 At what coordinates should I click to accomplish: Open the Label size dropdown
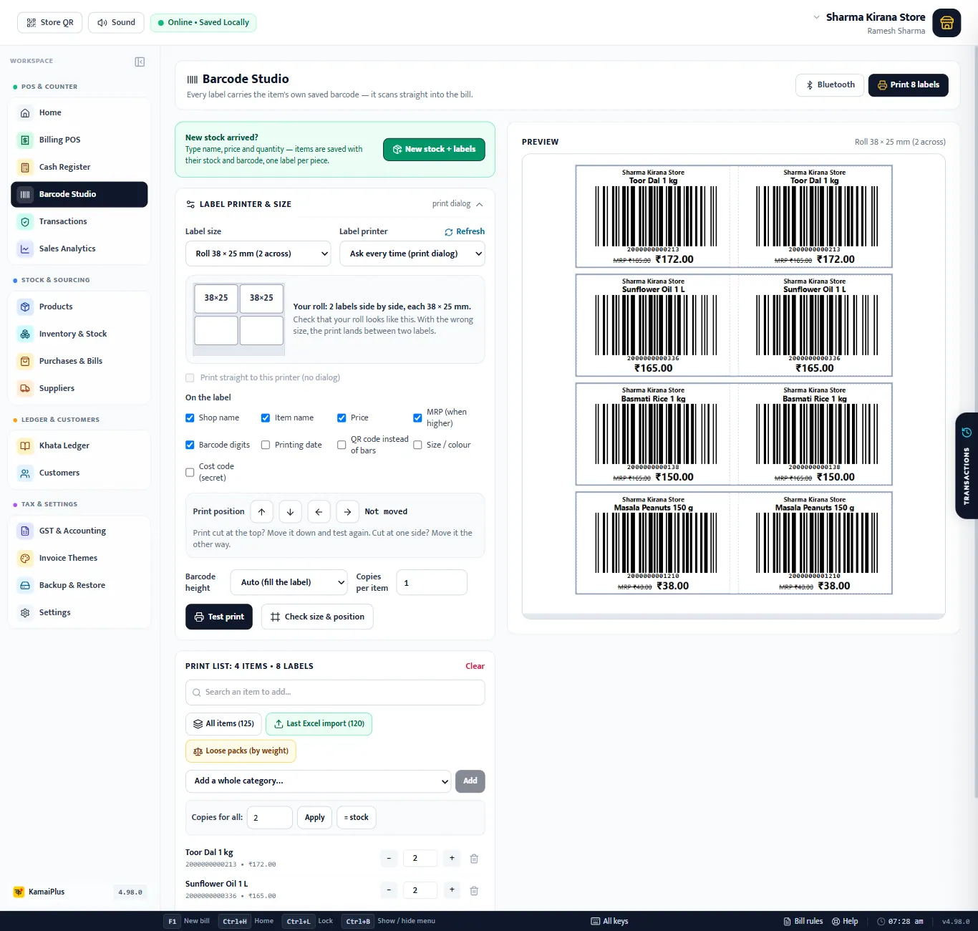[x=258, y=254]
